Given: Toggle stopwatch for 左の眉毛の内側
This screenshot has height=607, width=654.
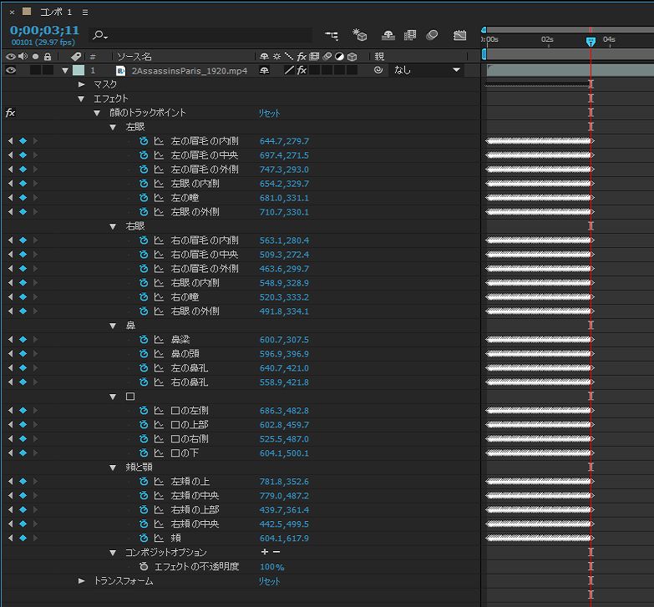Looking at the screenshot, I should pos(144,141).
